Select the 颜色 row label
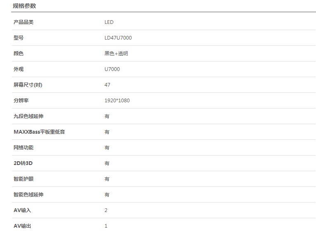Viewport: 316px width, 231px height. 19,54
